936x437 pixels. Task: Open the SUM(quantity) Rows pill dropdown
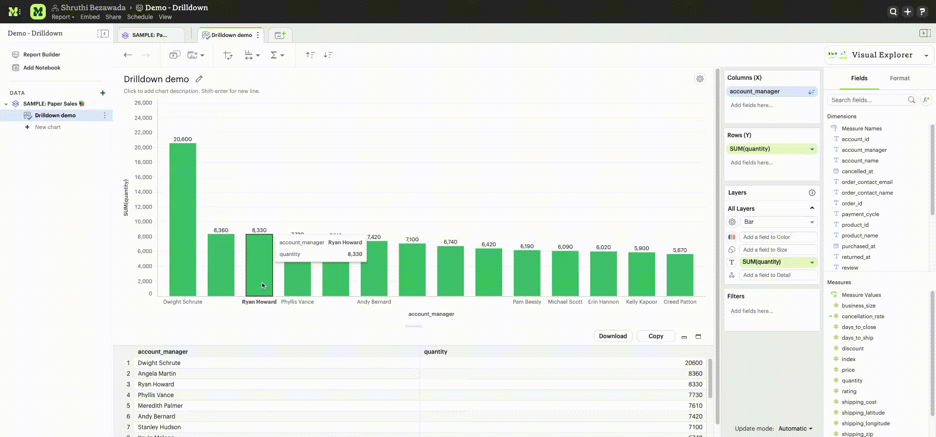click(x=812, y=149)
